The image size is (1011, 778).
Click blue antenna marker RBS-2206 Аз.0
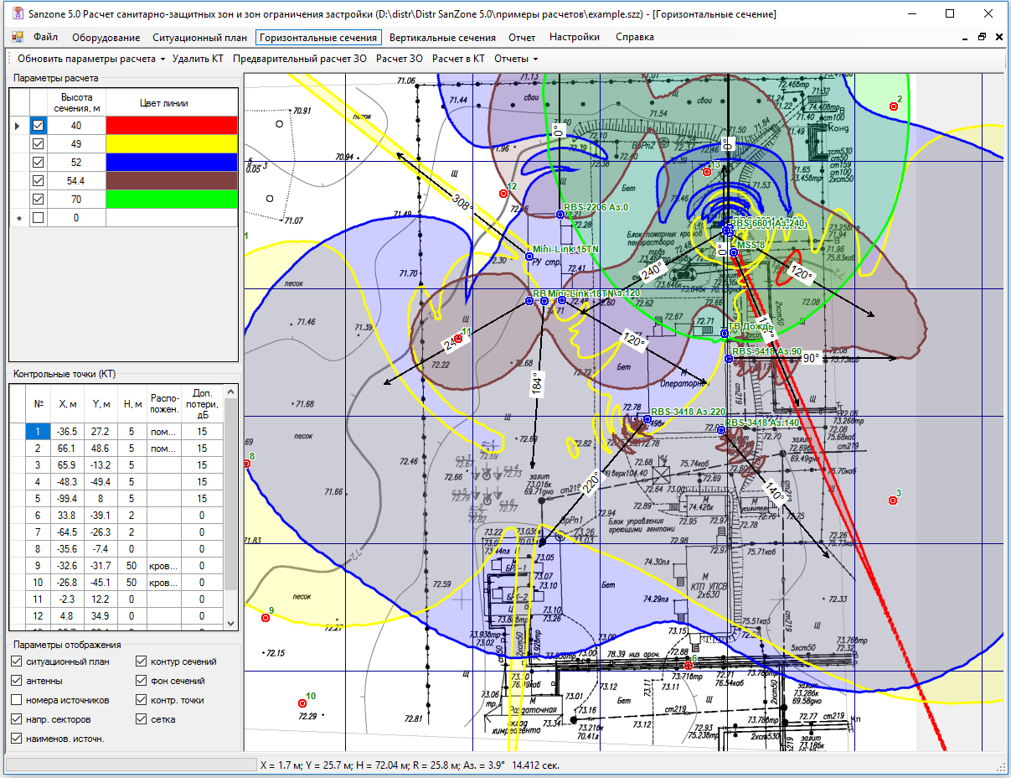coord(560,215)
